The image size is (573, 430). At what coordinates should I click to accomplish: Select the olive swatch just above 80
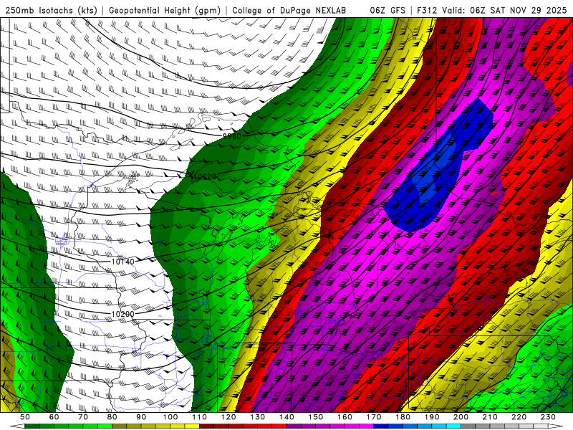[120, 426]
